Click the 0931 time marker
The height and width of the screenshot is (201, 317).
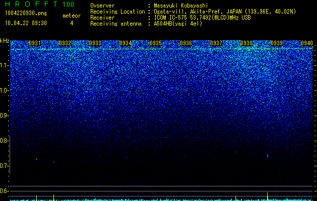tap(35, 43)
